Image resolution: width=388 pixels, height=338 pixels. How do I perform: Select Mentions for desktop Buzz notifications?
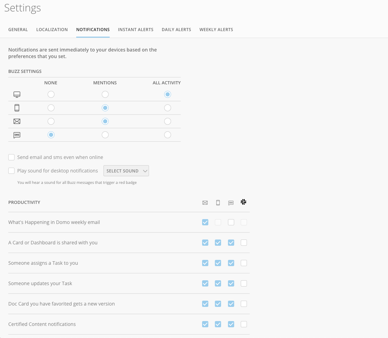click(105, 94)
